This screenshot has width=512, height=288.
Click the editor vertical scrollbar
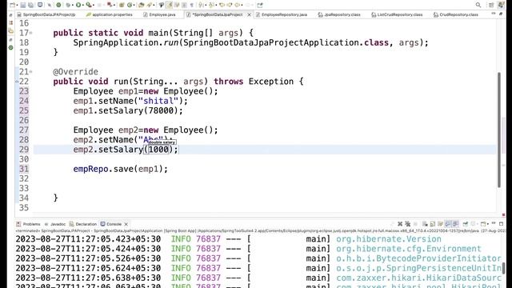tap(499, 130)
